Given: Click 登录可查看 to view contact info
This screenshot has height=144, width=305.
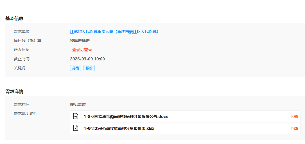Looking at the screenshot, I should (x=82, y=50).
